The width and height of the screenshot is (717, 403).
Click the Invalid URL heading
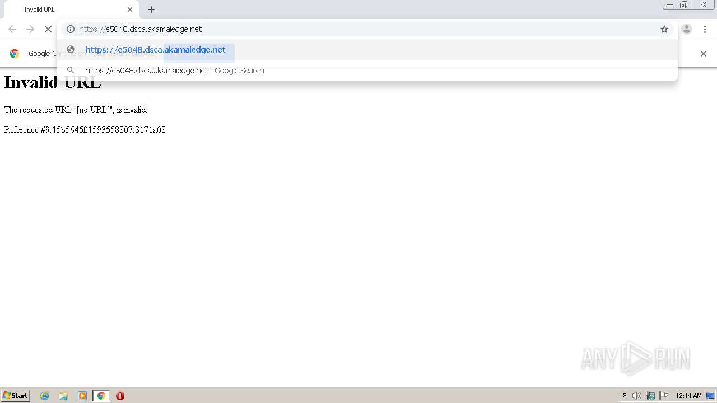click(53, 82)
